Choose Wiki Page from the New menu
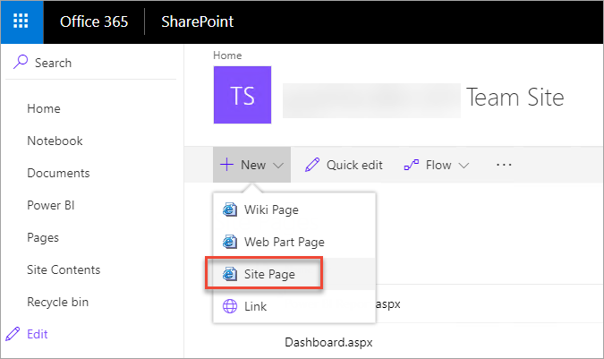The image size is (604, 359). pyautogui.click(x=294, y=209)
